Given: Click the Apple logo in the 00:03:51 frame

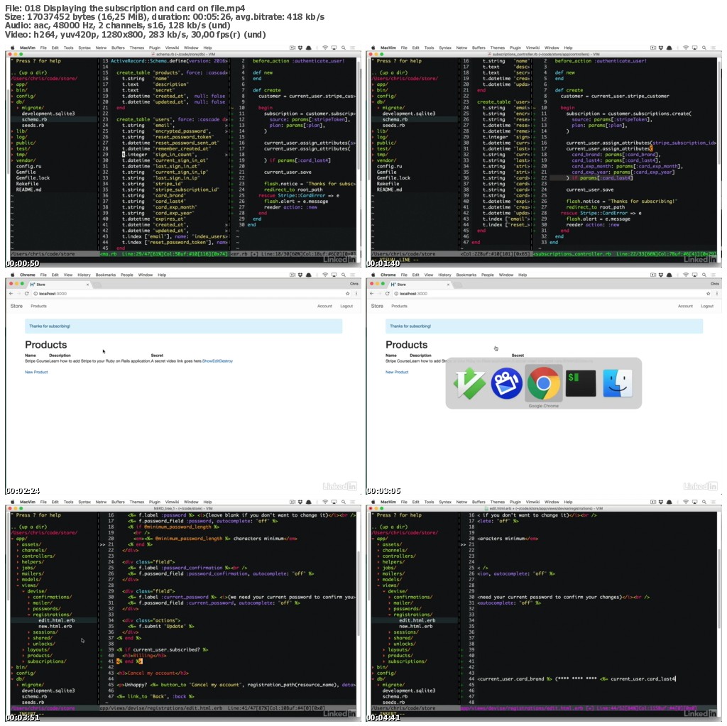Looking at the screenshot, I should tap(13, 502).
